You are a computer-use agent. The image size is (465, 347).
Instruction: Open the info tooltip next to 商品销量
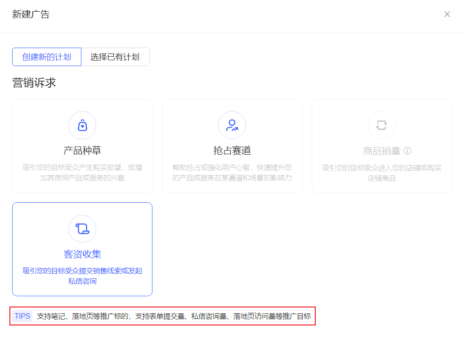[407, 151]
